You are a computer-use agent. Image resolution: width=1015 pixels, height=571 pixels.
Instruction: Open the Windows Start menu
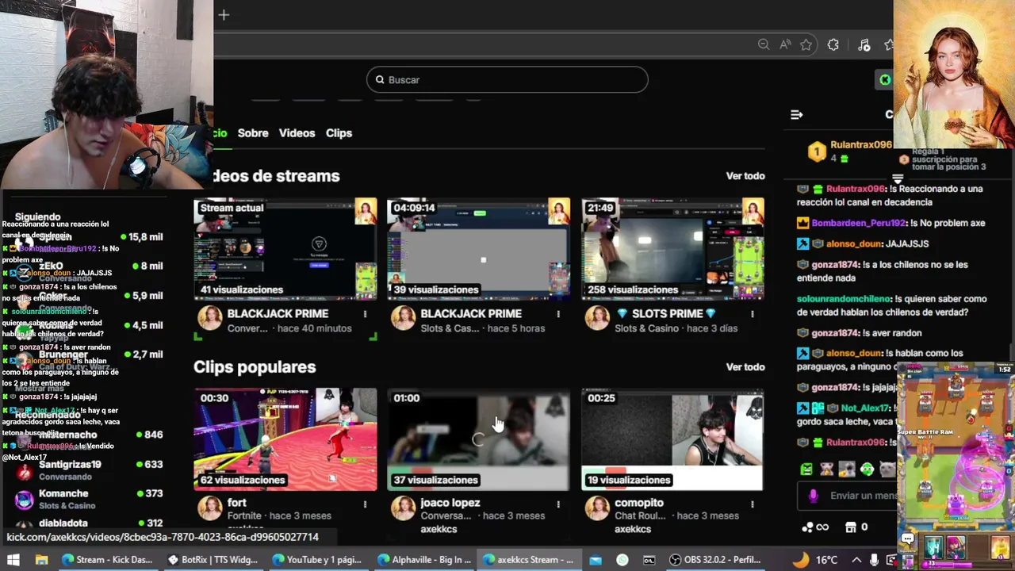[x=13, y=560]
